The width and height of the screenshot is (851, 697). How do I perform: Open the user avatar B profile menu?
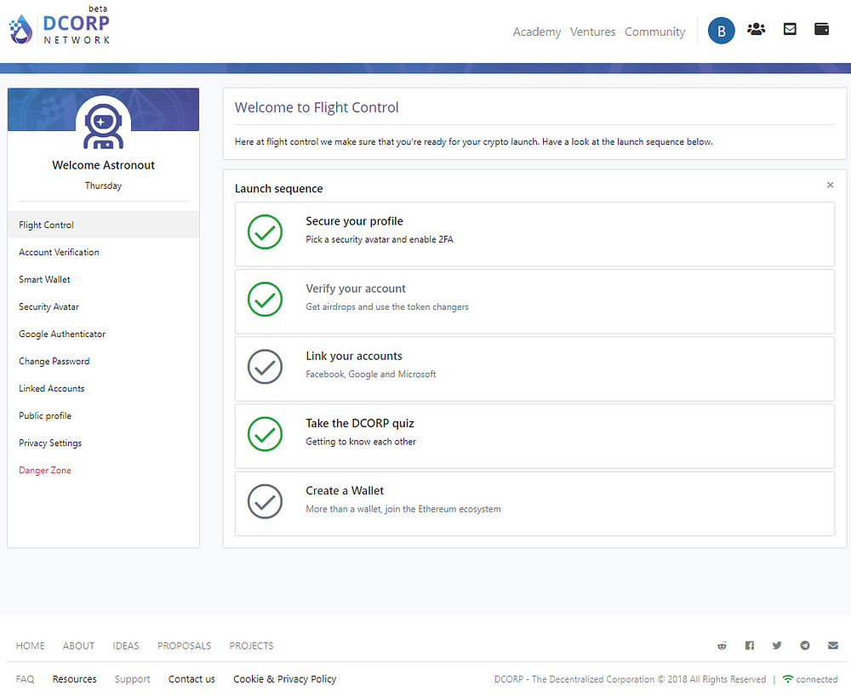[x=722, y=31]
